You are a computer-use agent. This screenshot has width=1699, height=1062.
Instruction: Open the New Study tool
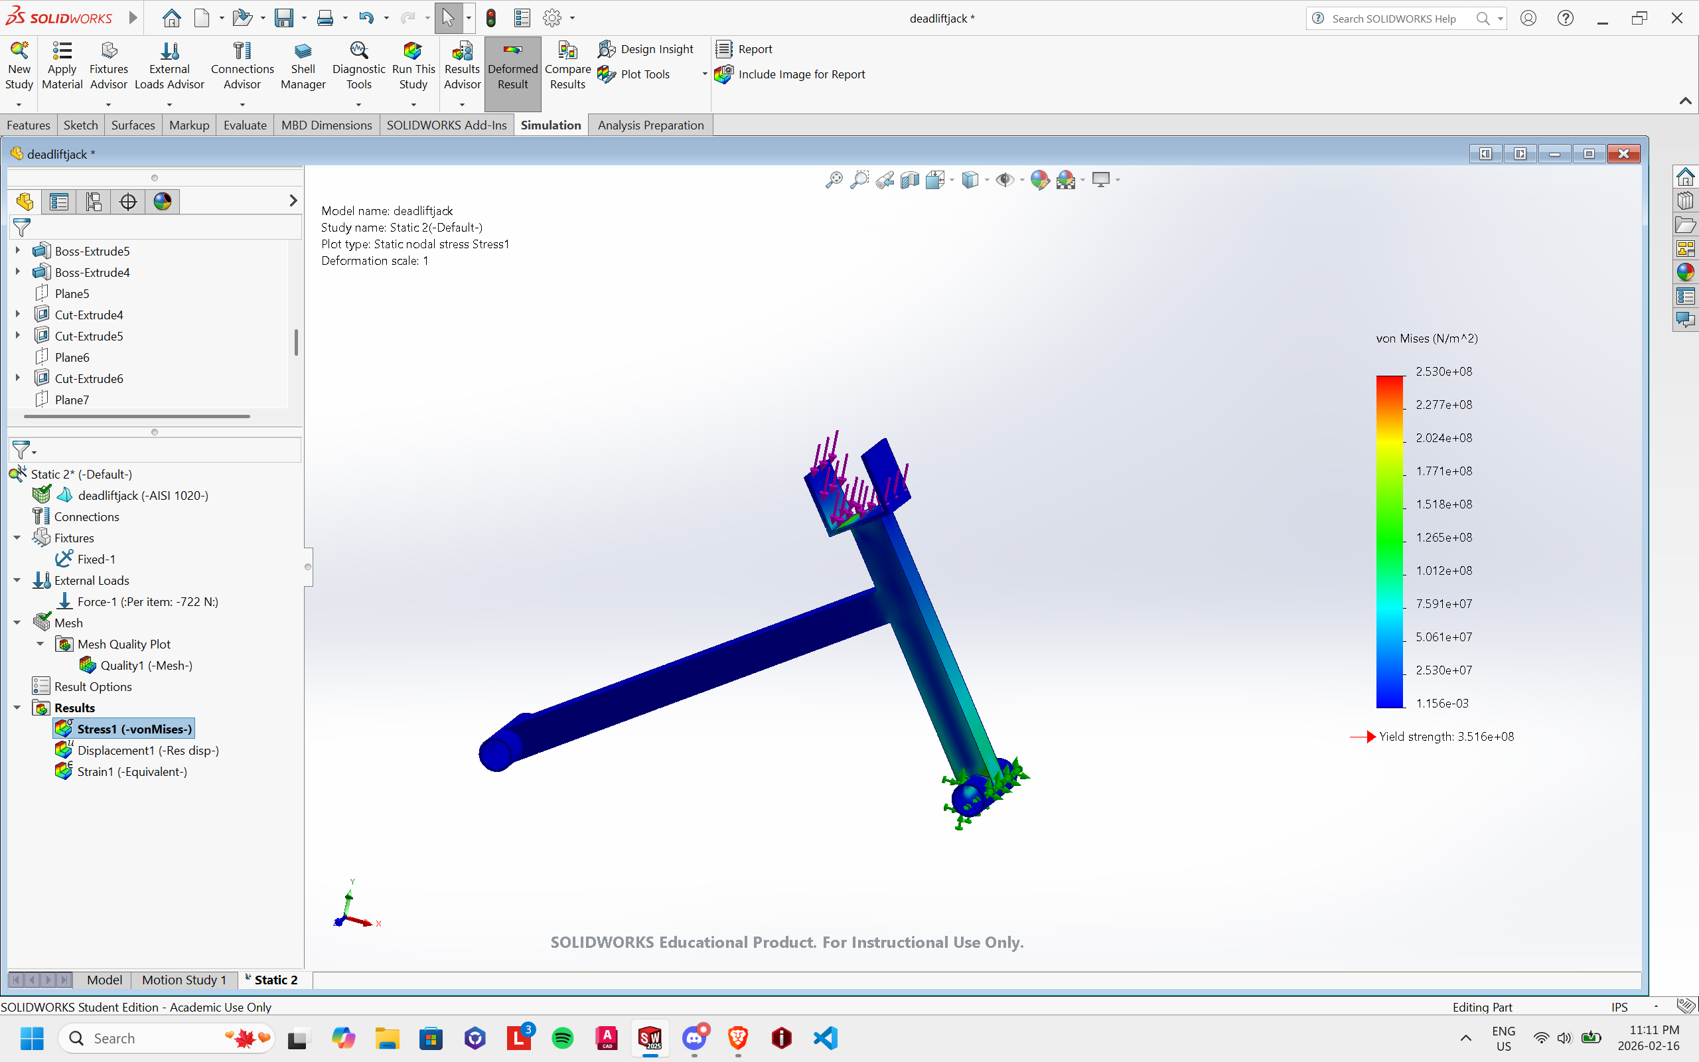[19, 66]
